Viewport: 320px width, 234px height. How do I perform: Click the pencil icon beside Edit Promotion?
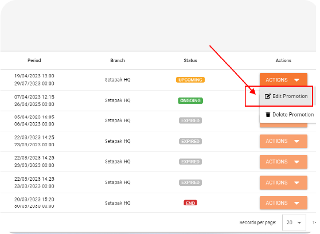coord(268,96)
